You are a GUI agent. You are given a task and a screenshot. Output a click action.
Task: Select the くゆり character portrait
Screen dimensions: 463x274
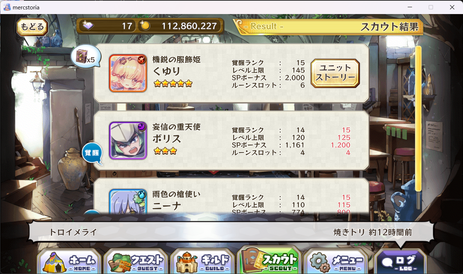pos(128,73)
